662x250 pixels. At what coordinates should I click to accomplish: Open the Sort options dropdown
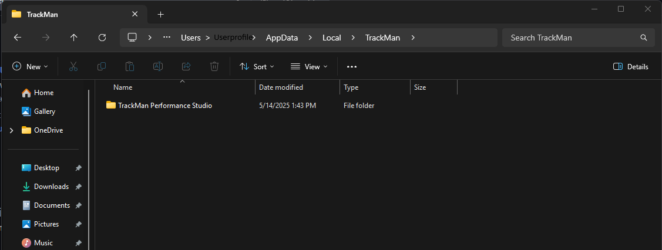coord(257,67)
